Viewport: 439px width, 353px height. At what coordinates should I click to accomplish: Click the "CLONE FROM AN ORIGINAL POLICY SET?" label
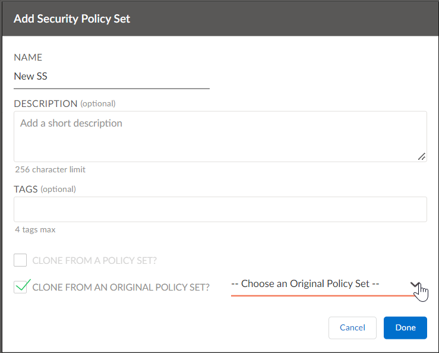click(x=121, y=288)
